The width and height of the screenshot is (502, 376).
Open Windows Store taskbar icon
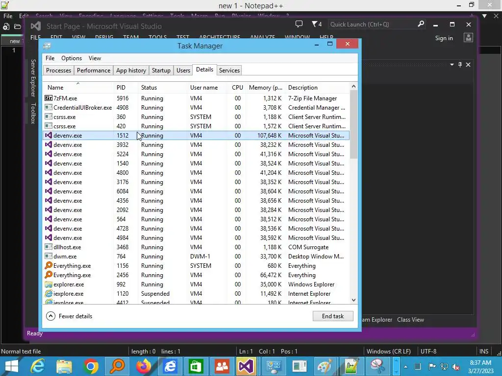point(196,366)
